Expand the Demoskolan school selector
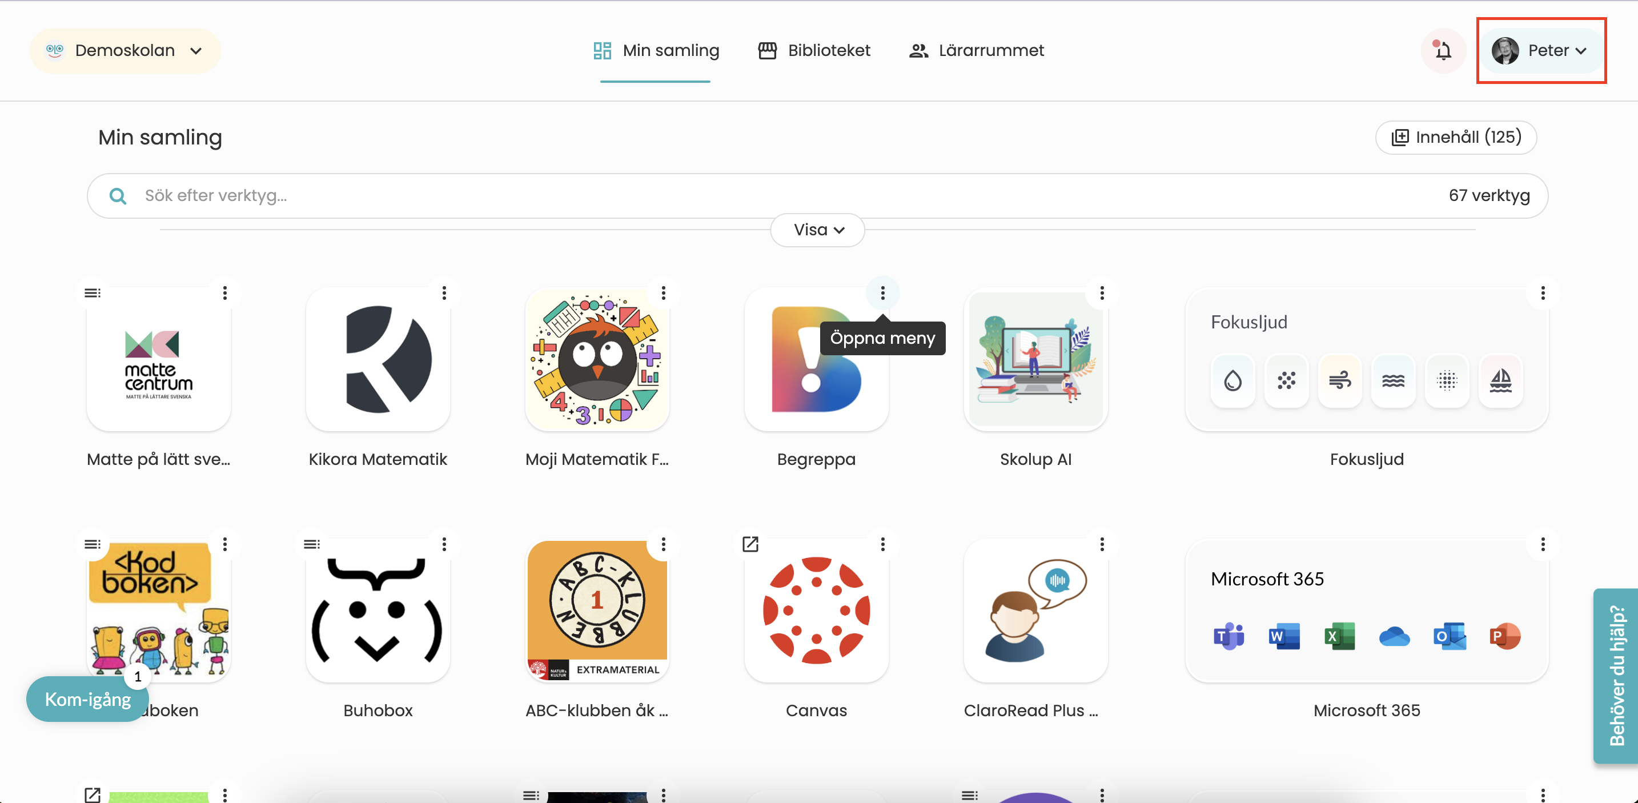This screenshot has height=803, width=1638. click(125, 50)
